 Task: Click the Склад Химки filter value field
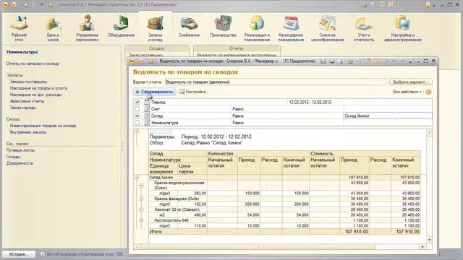pos(388,116)
